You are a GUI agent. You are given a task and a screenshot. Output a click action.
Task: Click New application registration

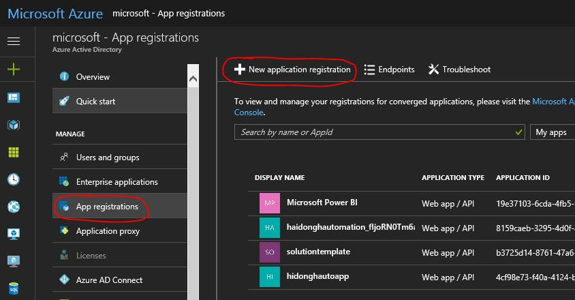[292, 70]
